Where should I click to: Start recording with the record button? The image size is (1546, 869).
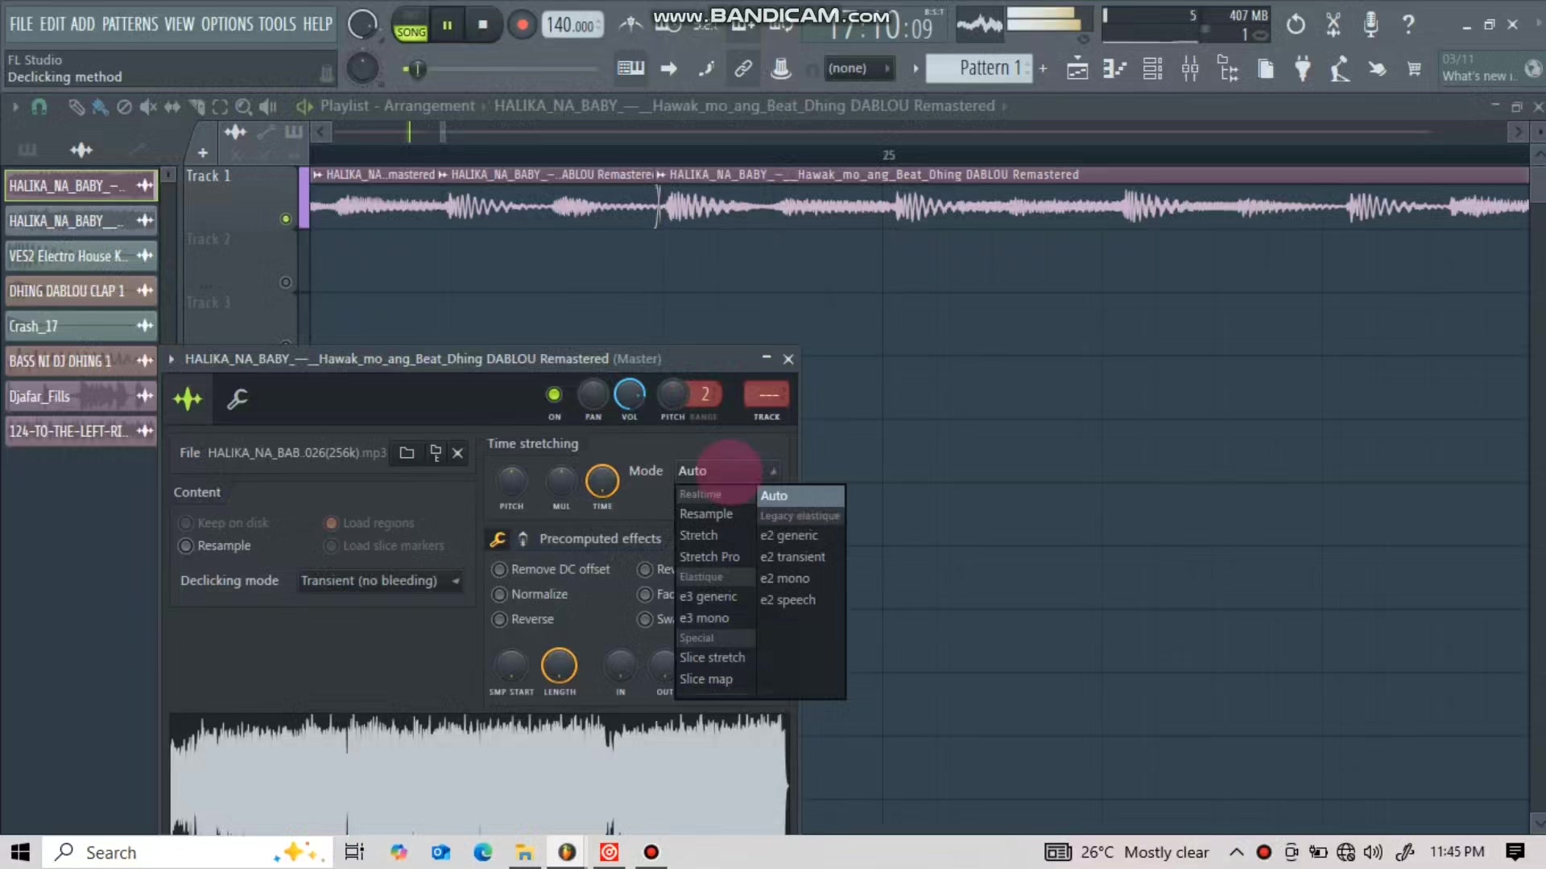[x=522, y=25]
